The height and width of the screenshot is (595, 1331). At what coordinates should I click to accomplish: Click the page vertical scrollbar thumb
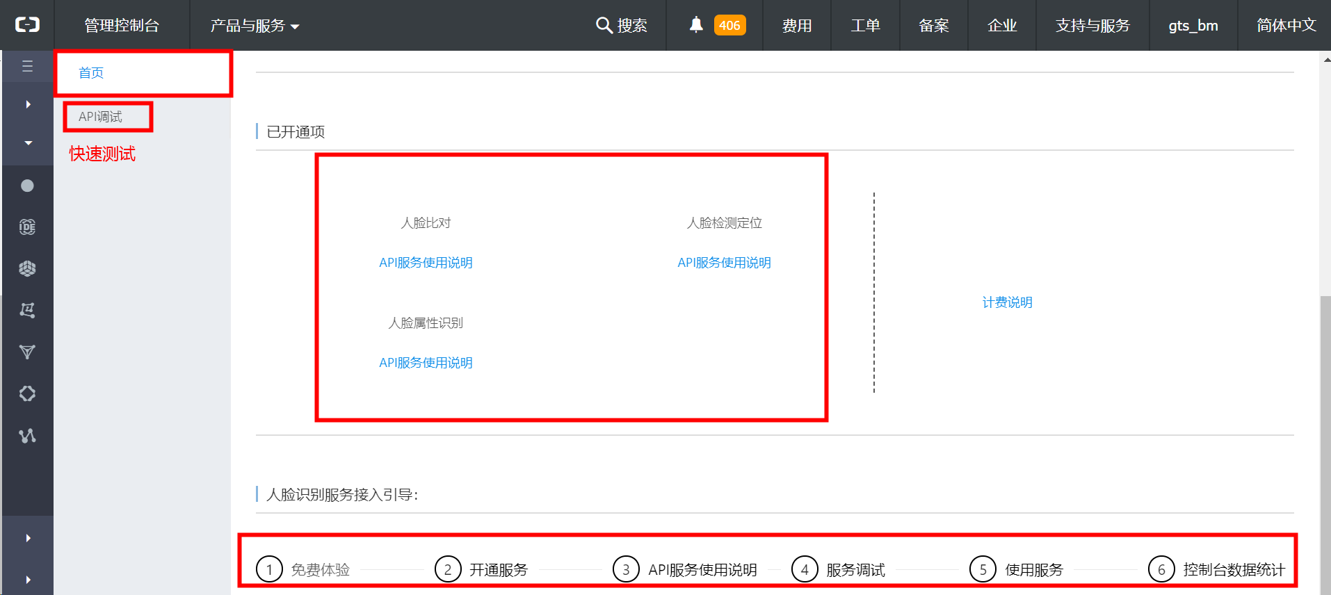tap(1325, 445)
